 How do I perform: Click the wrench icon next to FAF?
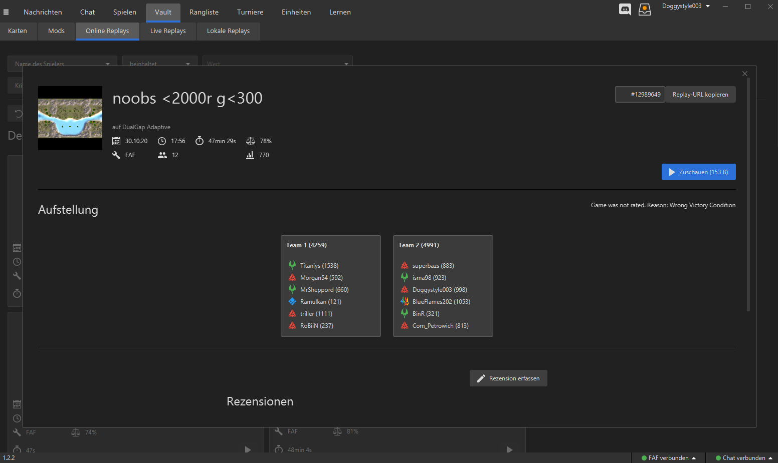tap(116, 155)
